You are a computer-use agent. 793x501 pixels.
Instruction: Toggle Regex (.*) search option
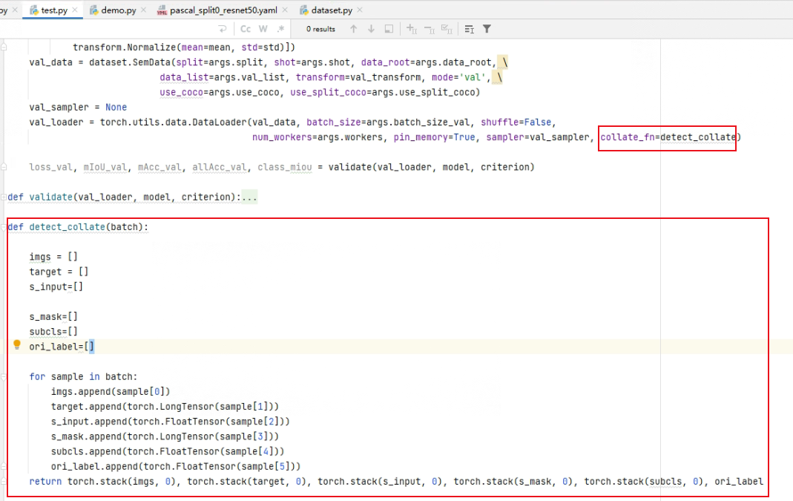280,29
